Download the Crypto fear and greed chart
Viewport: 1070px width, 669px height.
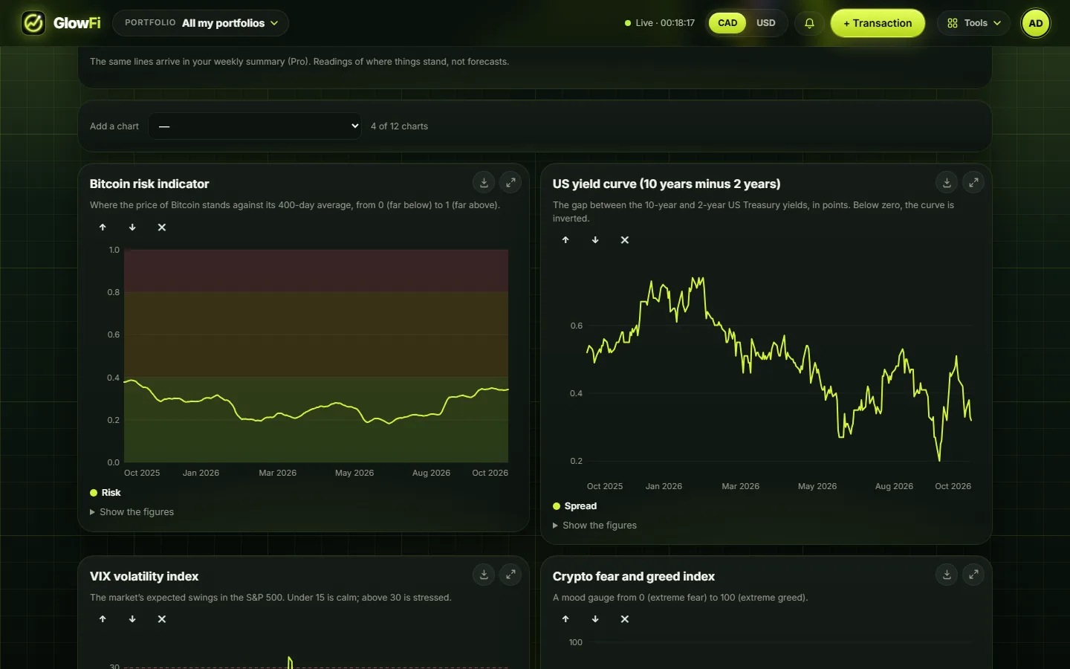[947, 575]
